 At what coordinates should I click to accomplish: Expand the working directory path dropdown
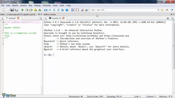(158, 10)
